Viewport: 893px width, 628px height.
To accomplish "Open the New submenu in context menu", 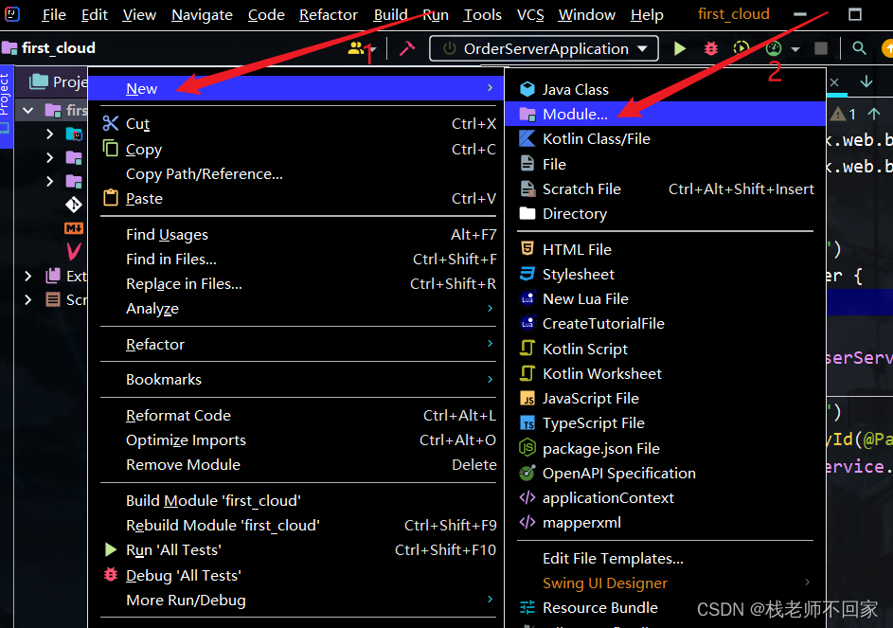I will [x=296, y=88].
